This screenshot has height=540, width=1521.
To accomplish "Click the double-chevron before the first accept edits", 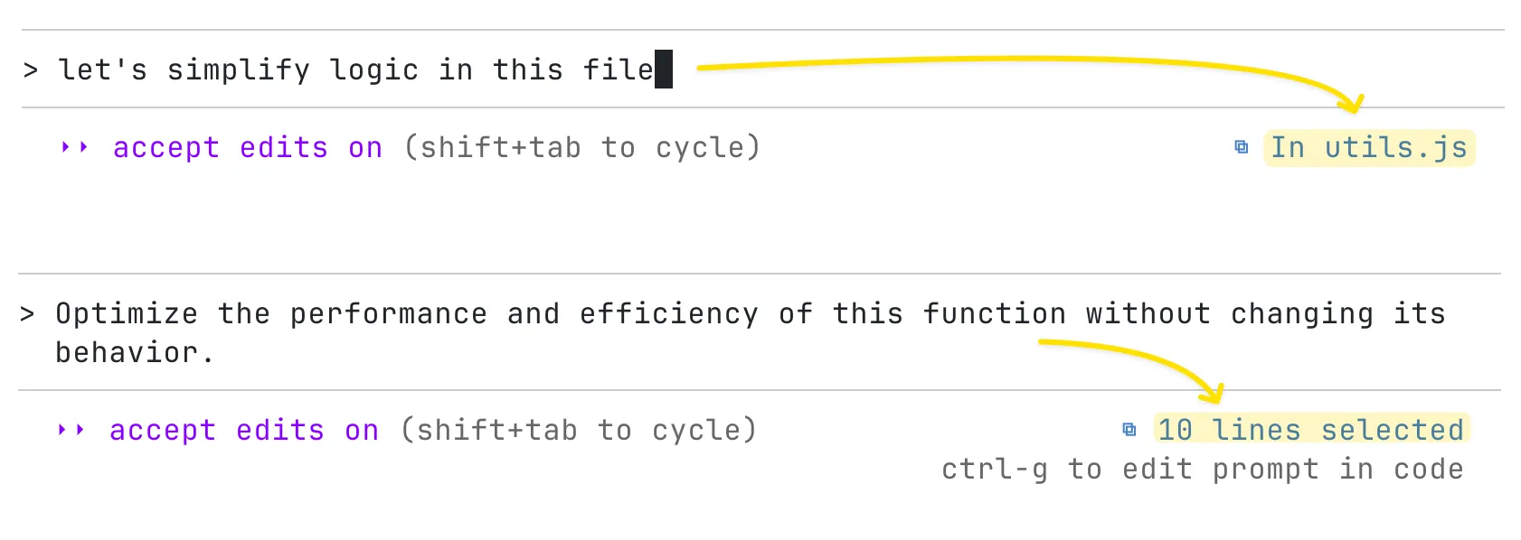I will 73,147.
